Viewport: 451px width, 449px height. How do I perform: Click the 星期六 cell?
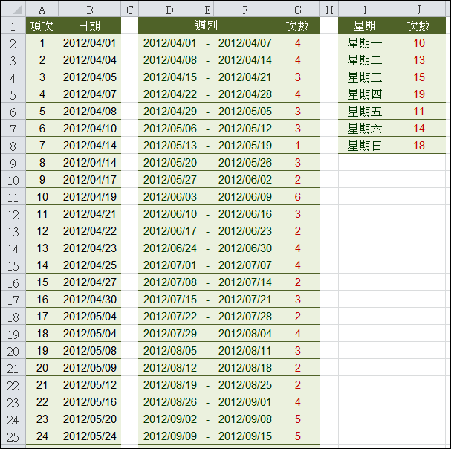[365, 129]
